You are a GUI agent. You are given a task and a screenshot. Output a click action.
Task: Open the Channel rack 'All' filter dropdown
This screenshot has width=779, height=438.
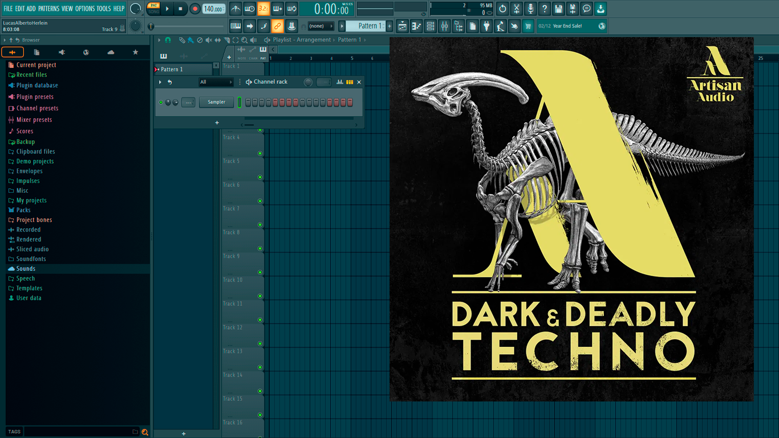216,82
